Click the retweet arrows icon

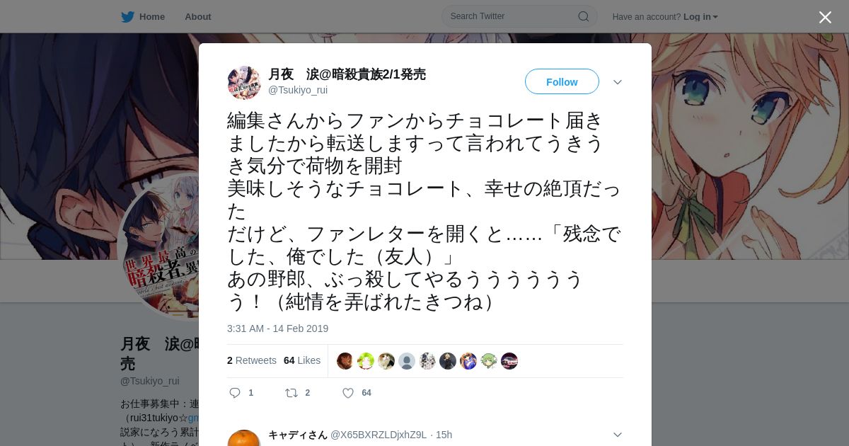(291, 393)
